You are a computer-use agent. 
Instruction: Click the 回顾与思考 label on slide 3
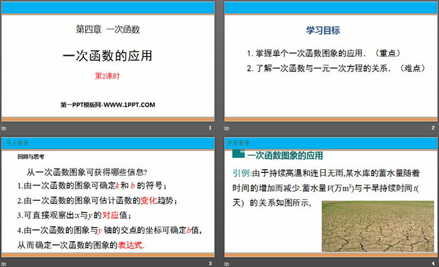(31, 157)
